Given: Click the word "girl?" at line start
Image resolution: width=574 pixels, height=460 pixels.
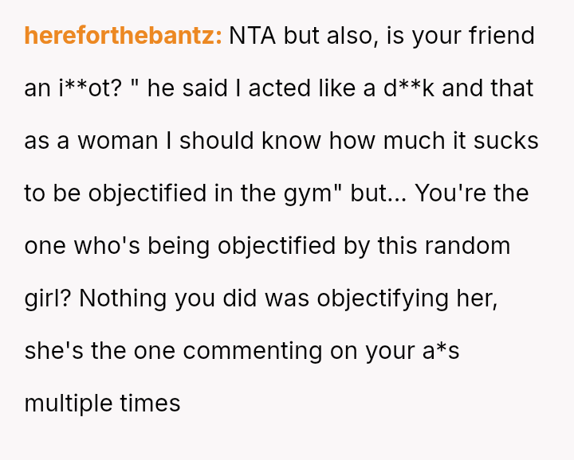Looking at the screenshot, I should (x=49, y=298).
